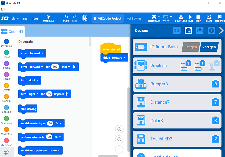Click Add a device
This screenshot has height=157, width=225.
coord(177,153)
